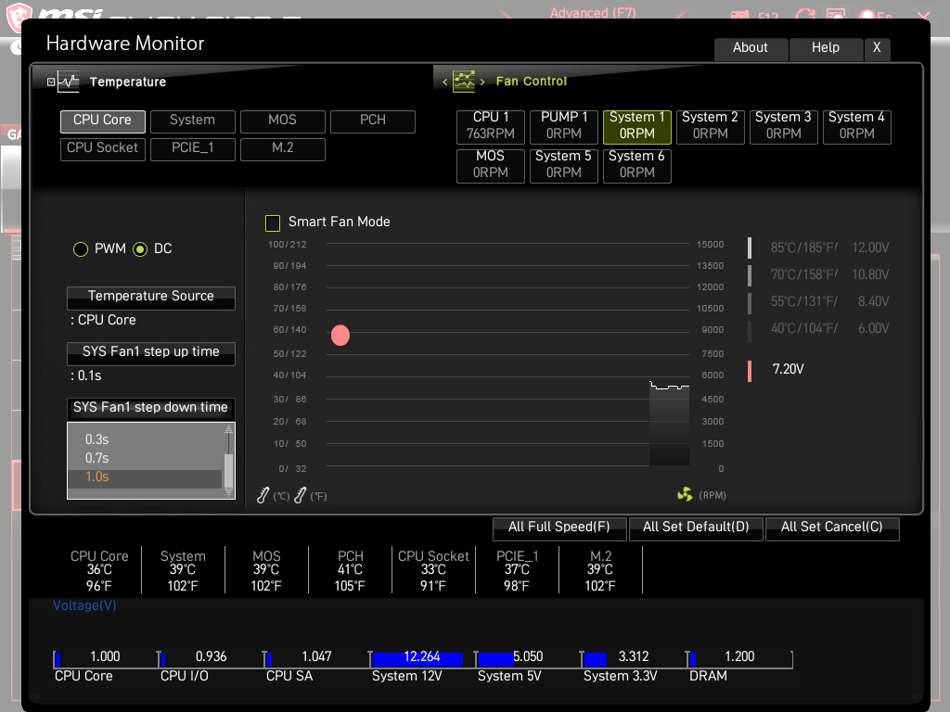
Task: Select PCH temperature button
Action: click(x=373, y=121)
